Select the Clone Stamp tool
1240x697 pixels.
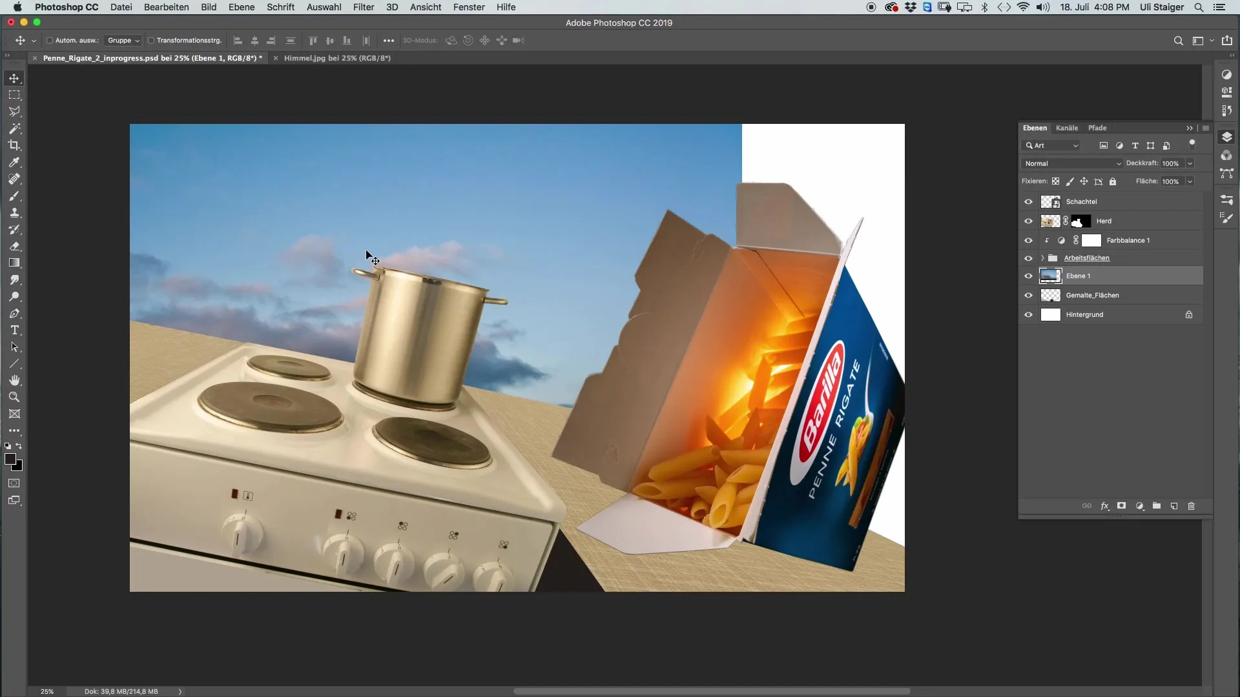14,212
